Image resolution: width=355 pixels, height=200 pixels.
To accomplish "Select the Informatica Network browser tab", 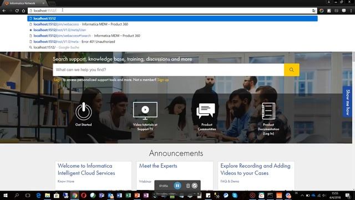I will tap(22, 3).
